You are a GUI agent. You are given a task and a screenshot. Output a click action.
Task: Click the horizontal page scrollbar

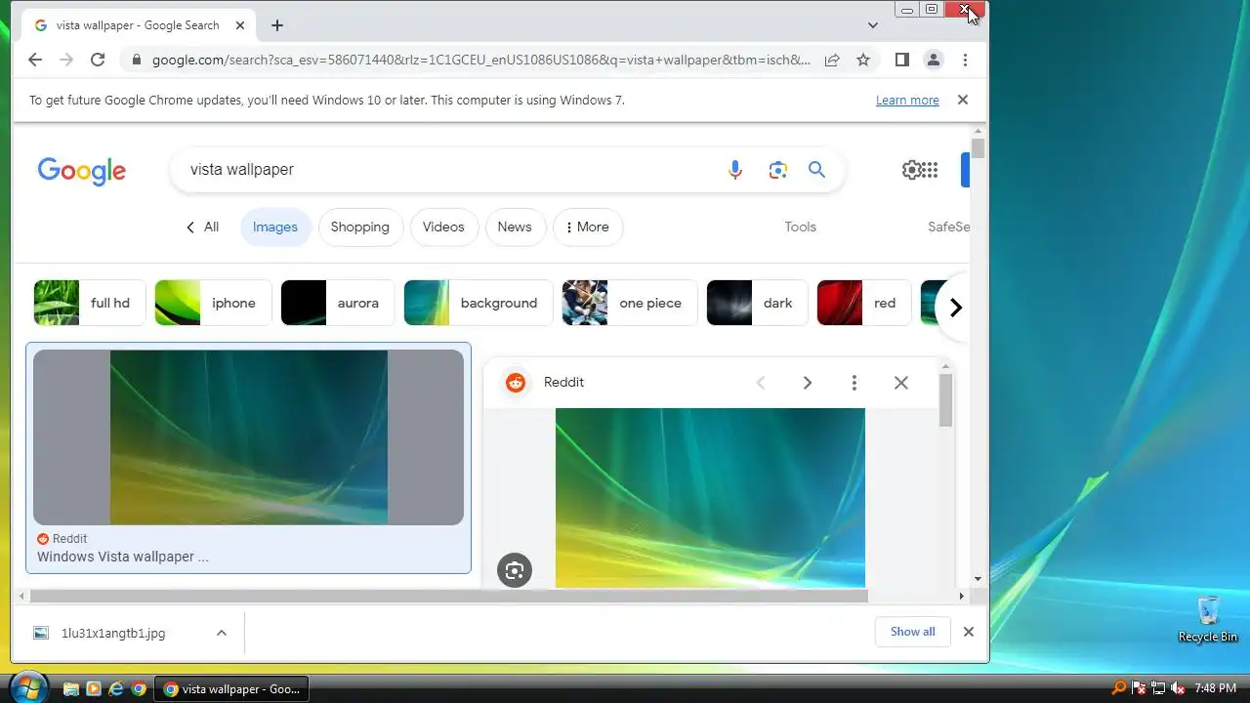coord(447,596)
